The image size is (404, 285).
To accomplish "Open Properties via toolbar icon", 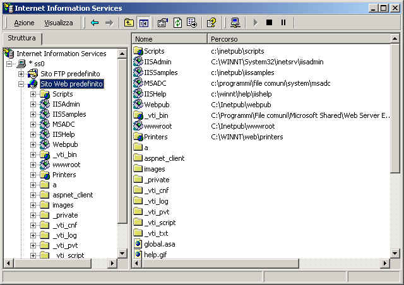I will tap(163, 23).
